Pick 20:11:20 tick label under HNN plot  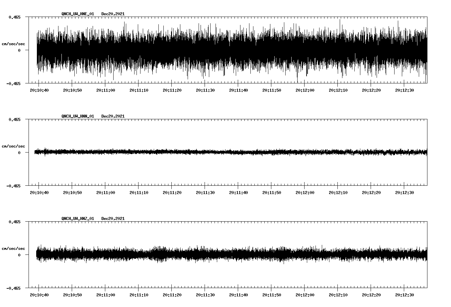(x=172, y=193)
